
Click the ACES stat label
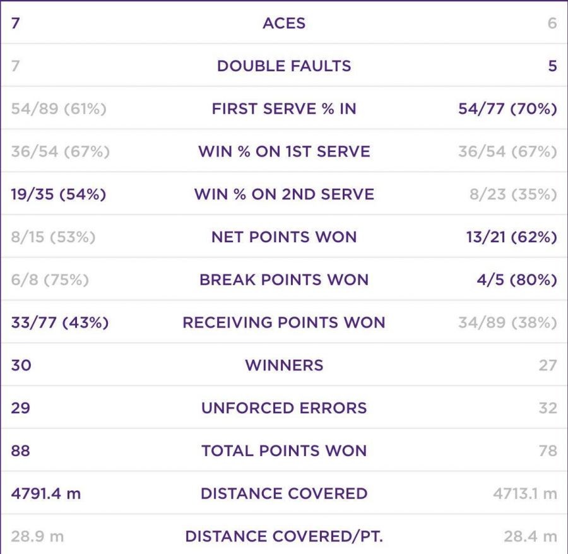(x=284, y=23)
